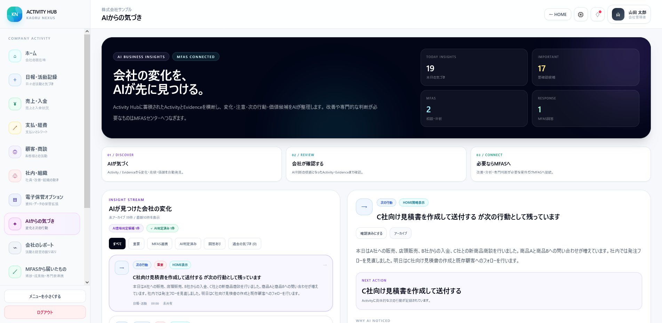Click the RESPONSE 1 MFAS回答 stat card

585,108
